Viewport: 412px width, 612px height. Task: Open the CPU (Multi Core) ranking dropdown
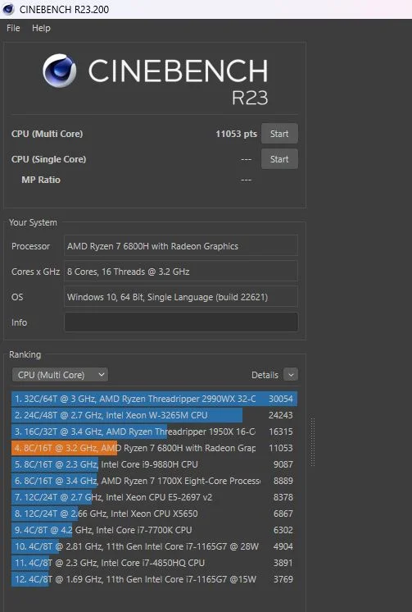[x=61, y=375]
